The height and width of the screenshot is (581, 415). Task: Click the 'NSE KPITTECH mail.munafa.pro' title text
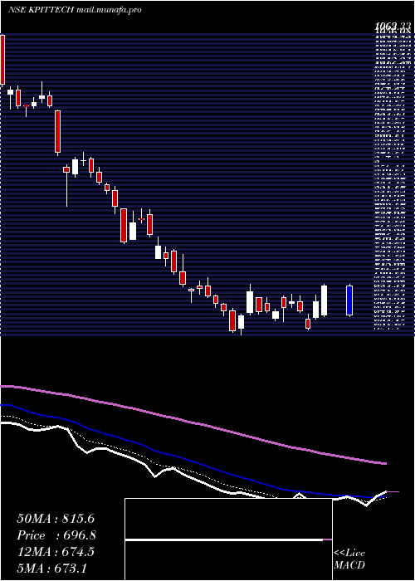pos(74,10)
